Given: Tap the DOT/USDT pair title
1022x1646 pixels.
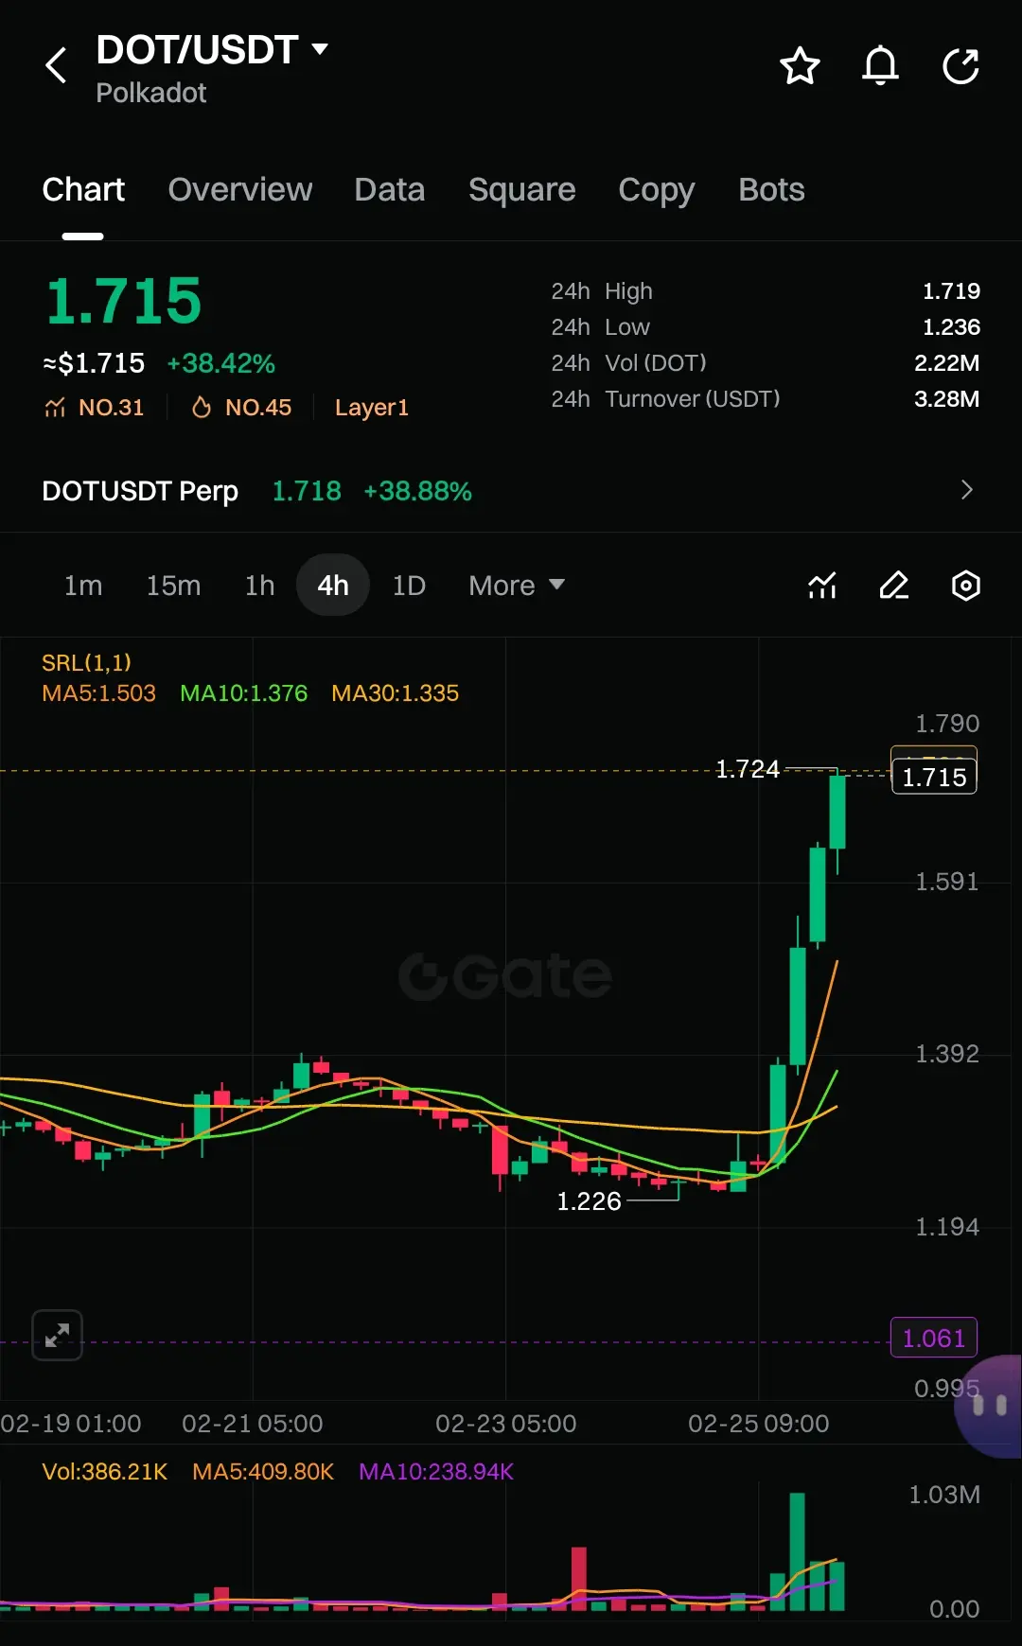Looking at the screenshot, I should [x=197, y=49].
